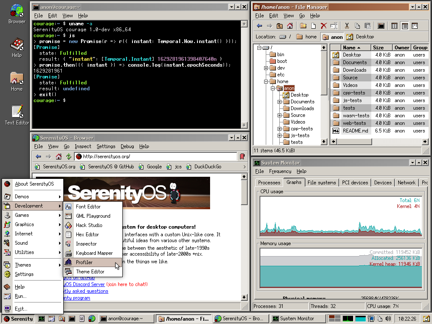Open Home desktop shortcut
The height and width of the screenshot is (324, 432).
17,81
